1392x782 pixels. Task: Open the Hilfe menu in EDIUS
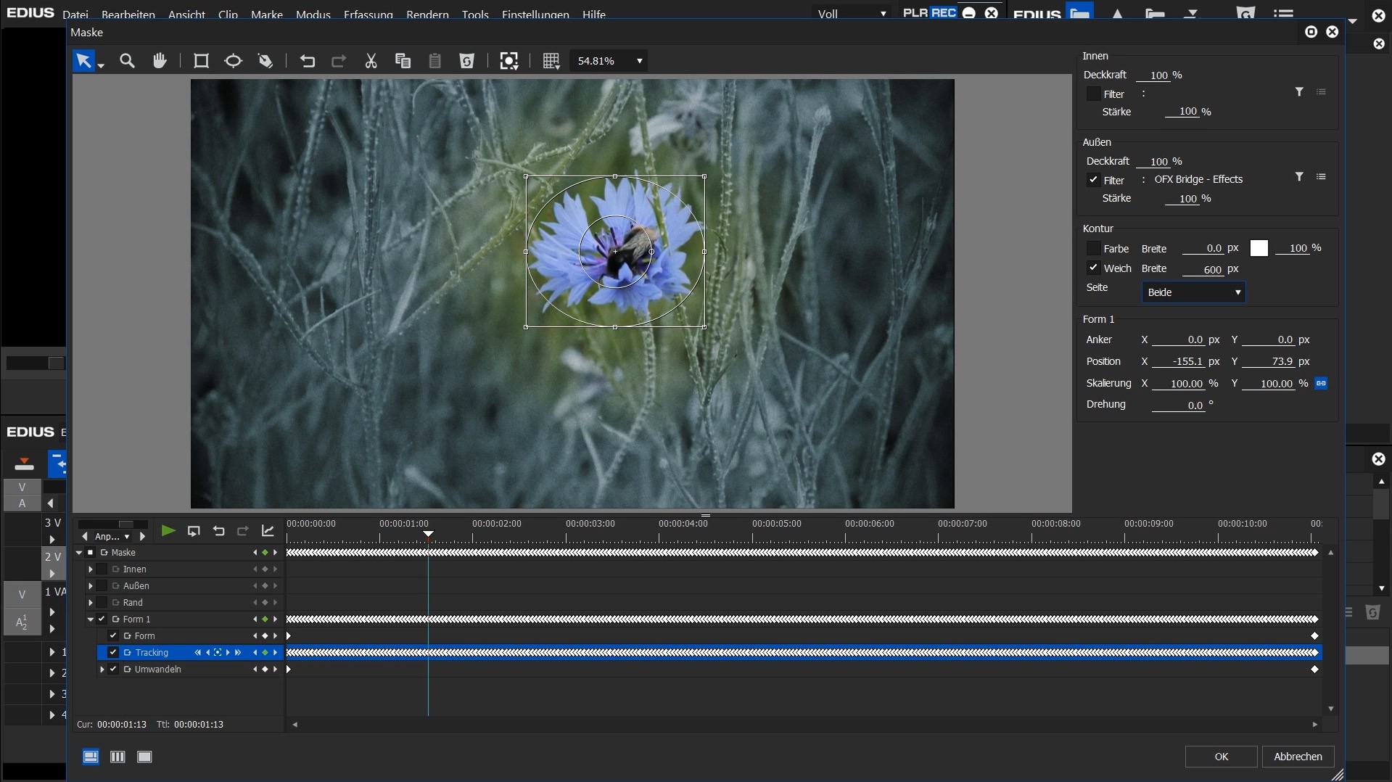pos(593,15)
